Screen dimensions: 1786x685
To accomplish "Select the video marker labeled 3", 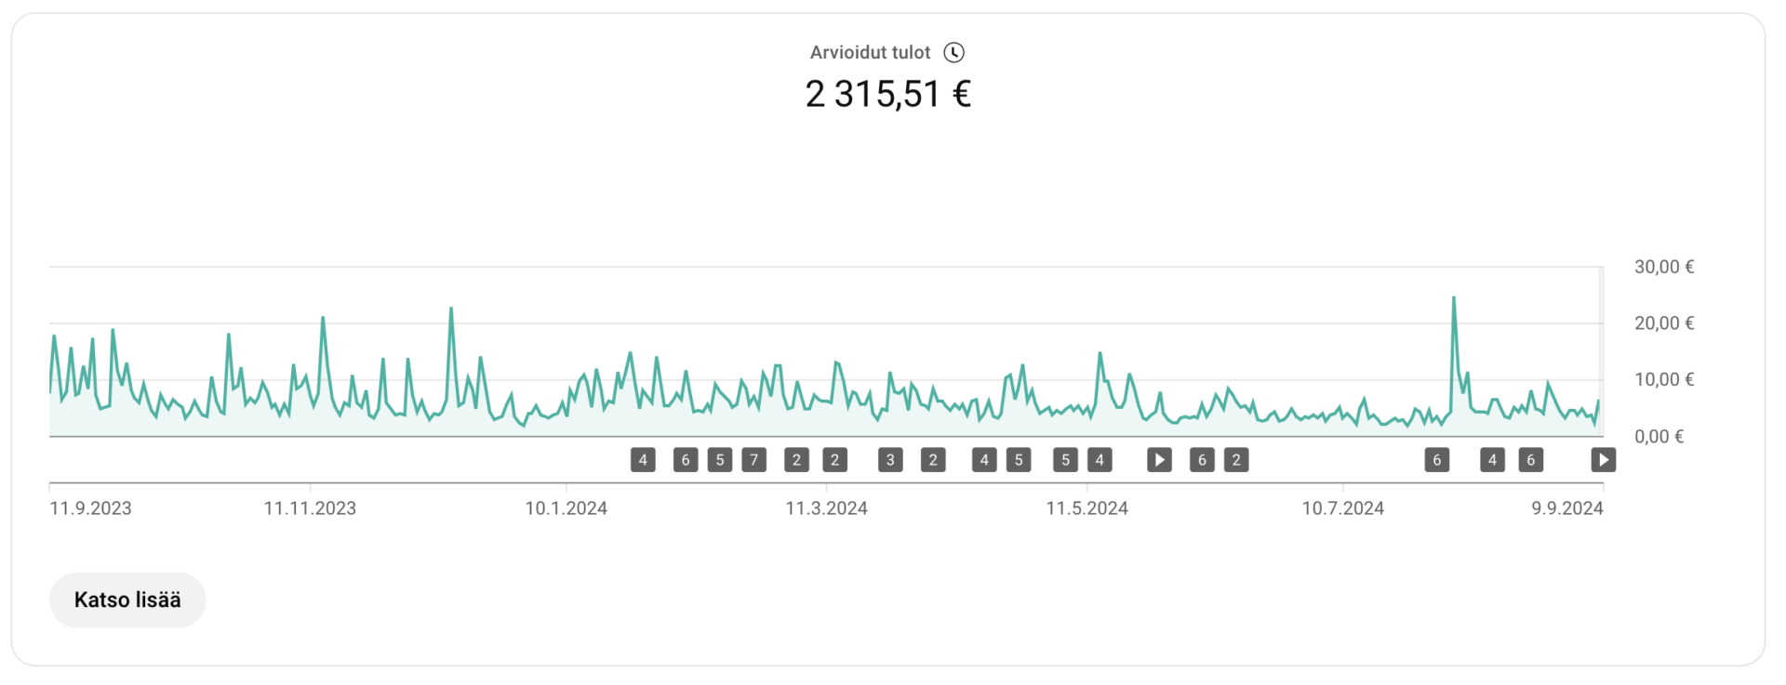I will point(890,460).
